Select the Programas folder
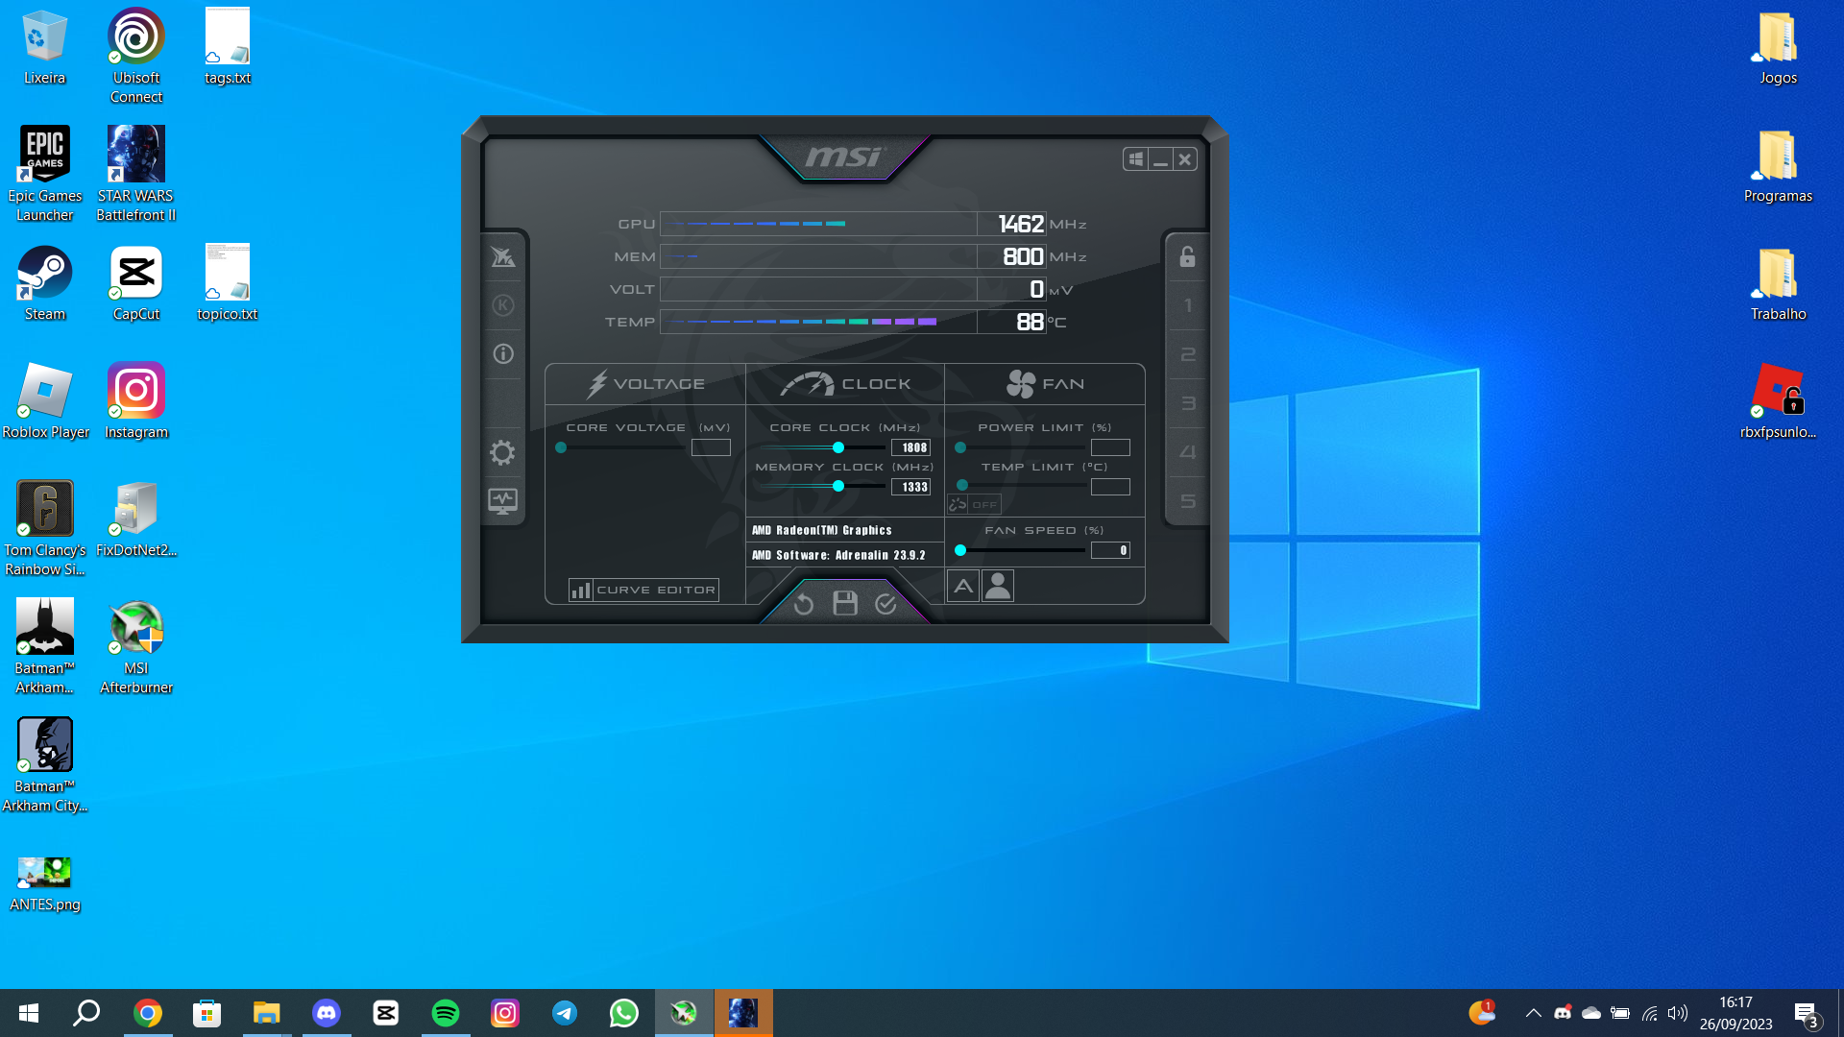 (x=1778, y=166)
